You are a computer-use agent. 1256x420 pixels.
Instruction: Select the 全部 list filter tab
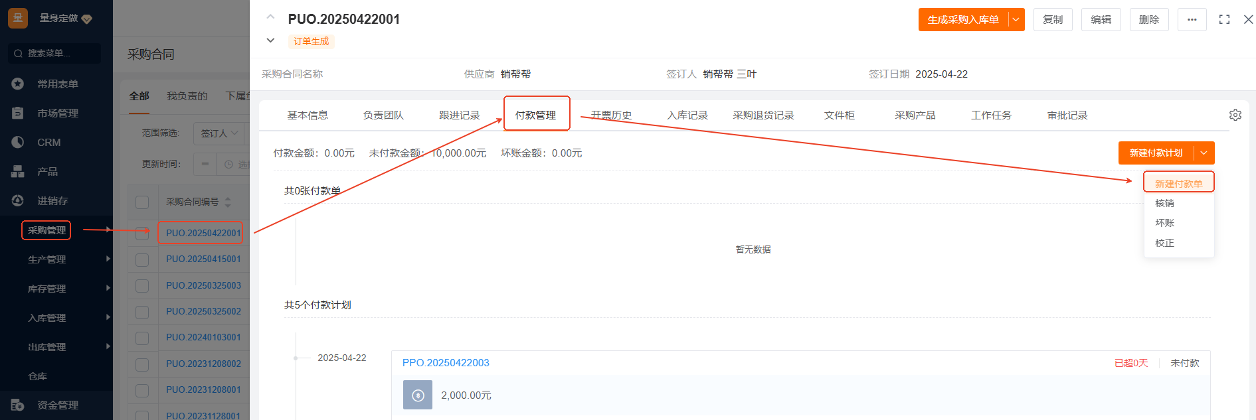tap(139, 96)
